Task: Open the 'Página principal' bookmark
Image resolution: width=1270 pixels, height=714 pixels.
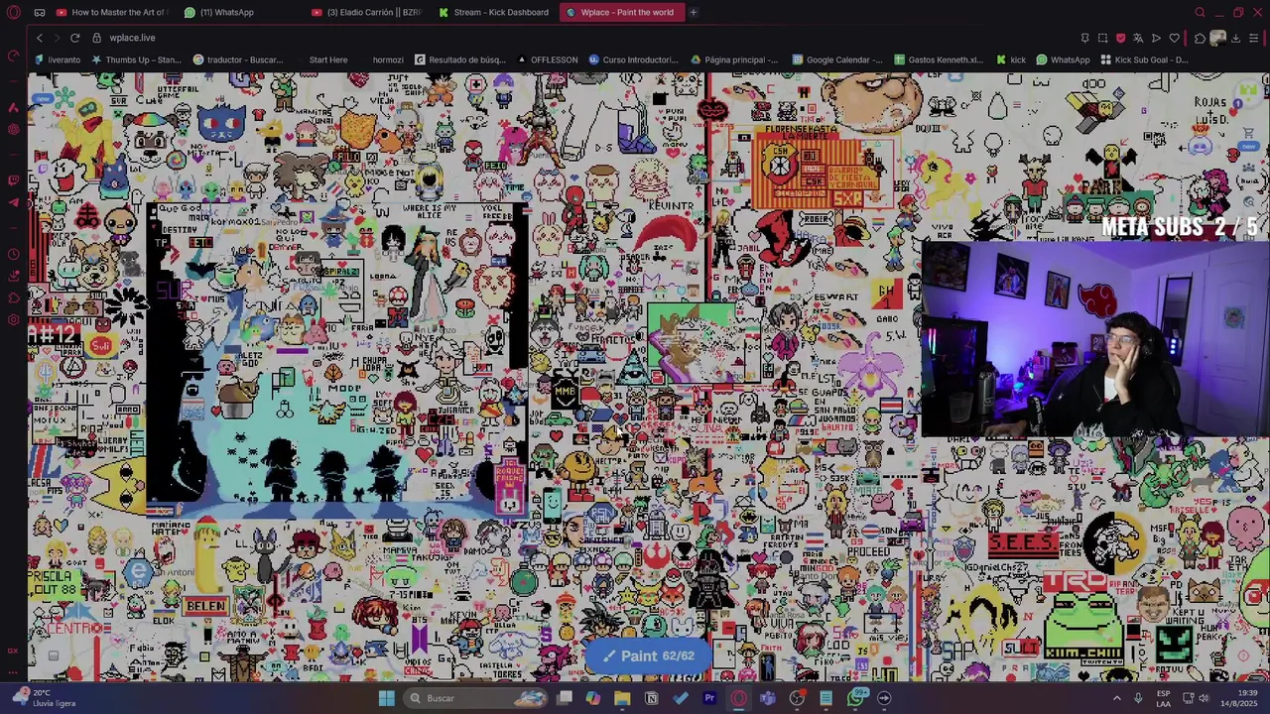Action: pos(734,59)
